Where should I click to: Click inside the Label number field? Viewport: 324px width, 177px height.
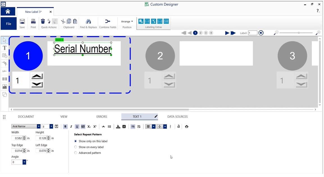click(252, 33)
